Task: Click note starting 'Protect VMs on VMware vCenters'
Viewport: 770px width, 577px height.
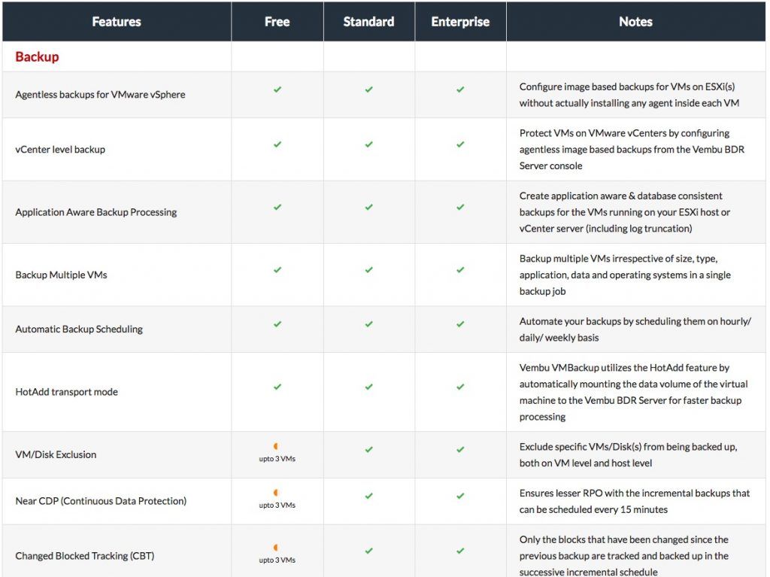Action: 632,150
